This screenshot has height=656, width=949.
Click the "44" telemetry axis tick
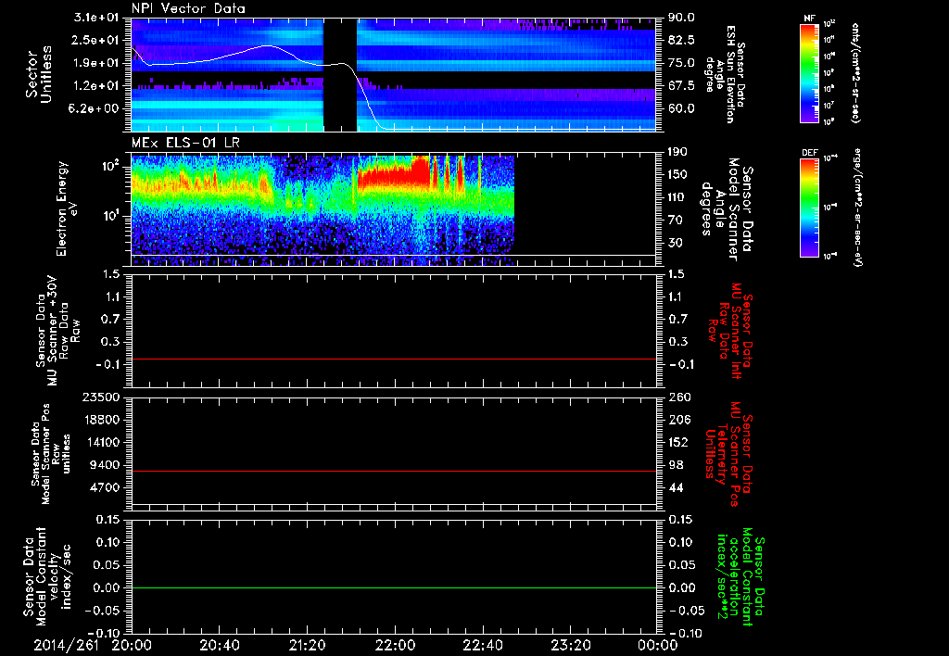point(675,487)
